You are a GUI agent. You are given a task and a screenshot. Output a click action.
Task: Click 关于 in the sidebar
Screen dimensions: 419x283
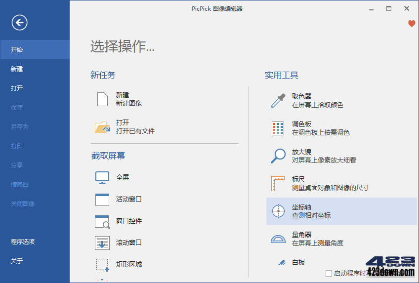coord(17,261)
